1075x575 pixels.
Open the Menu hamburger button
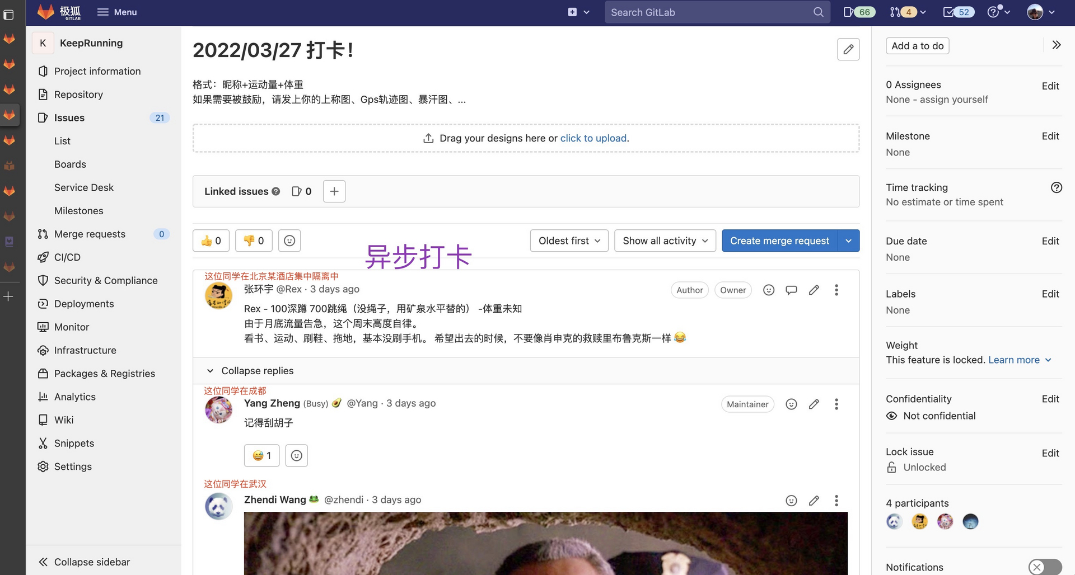pyautogui.click(x=117, y=12)
